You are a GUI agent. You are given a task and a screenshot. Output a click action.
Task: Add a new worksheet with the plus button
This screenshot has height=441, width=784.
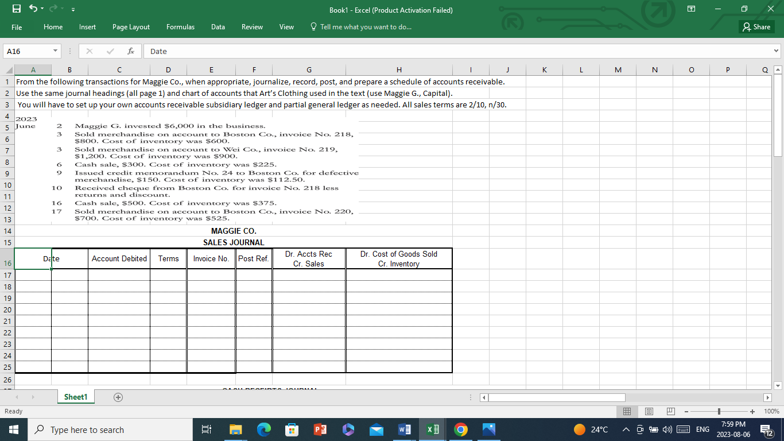pyautogui.click(x=117, y=397)
